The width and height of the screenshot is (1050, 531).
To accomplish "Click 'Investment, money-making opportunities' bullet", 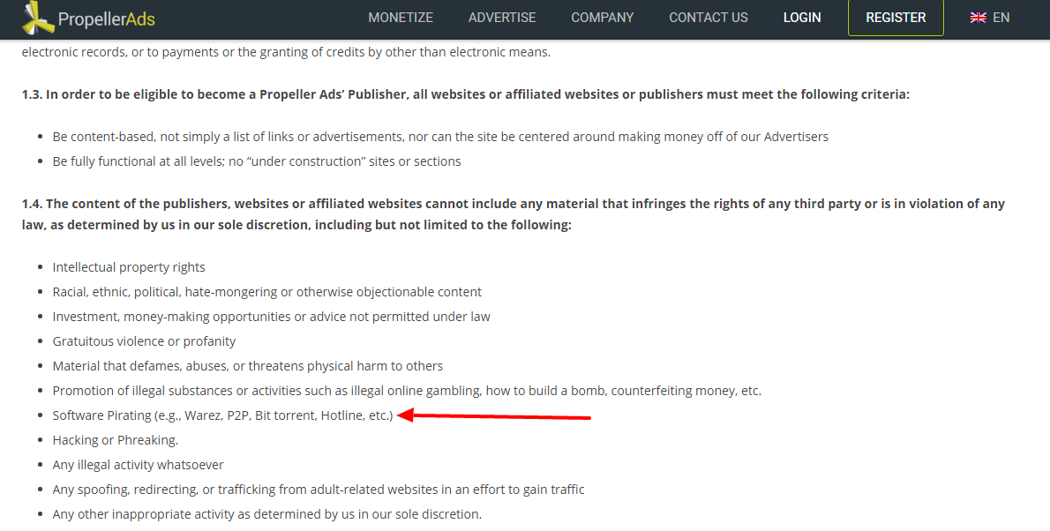I will point(271,317).
